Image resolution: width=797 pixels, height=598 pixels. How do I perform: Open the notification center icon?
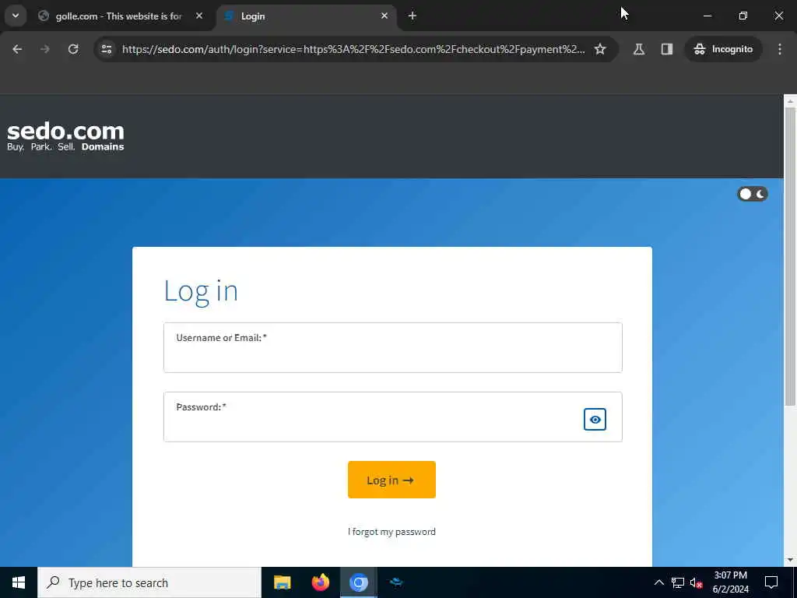click(x=771, y=582)
